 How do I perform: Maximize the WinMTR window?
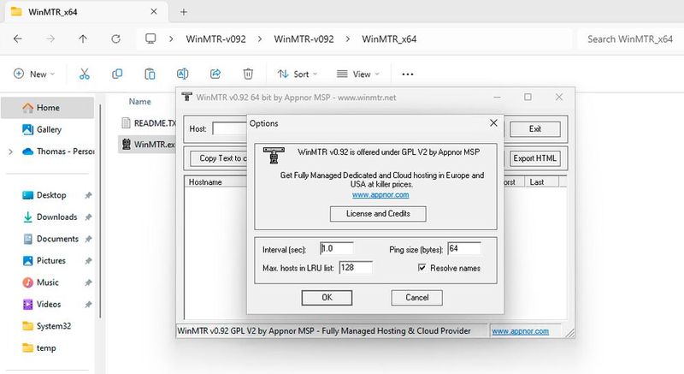[x=528, y=97]
